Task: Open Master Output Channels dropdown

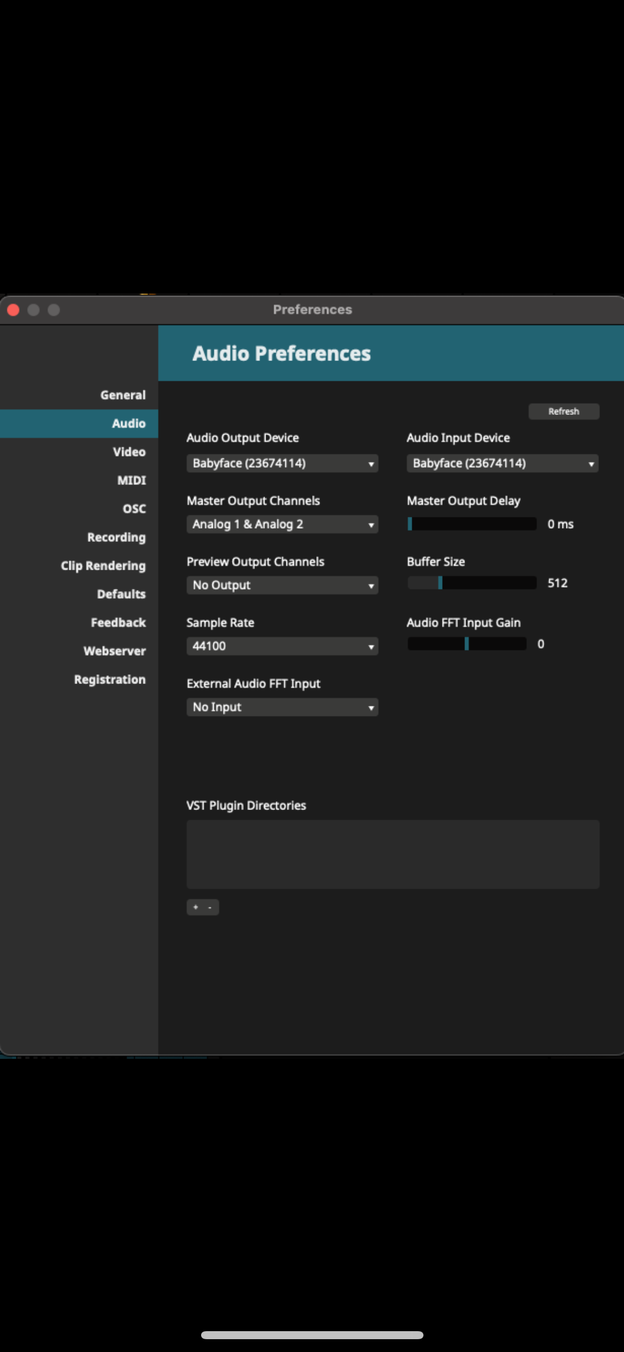Action: pyautogui.click(x=282, y=524)
